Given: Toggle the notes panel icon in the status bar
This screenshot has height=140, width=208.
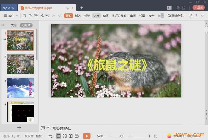Looking at the screenshot, I should click(x=51, y=136).
